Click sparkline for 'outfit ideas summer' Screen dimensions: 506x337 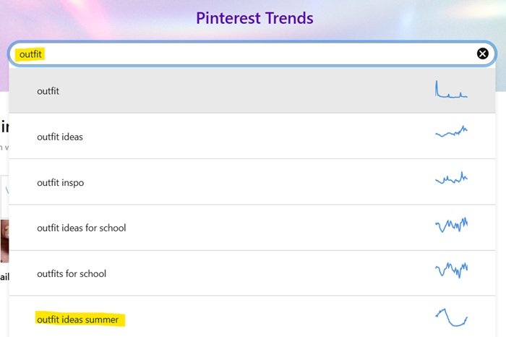pos(451,317)
